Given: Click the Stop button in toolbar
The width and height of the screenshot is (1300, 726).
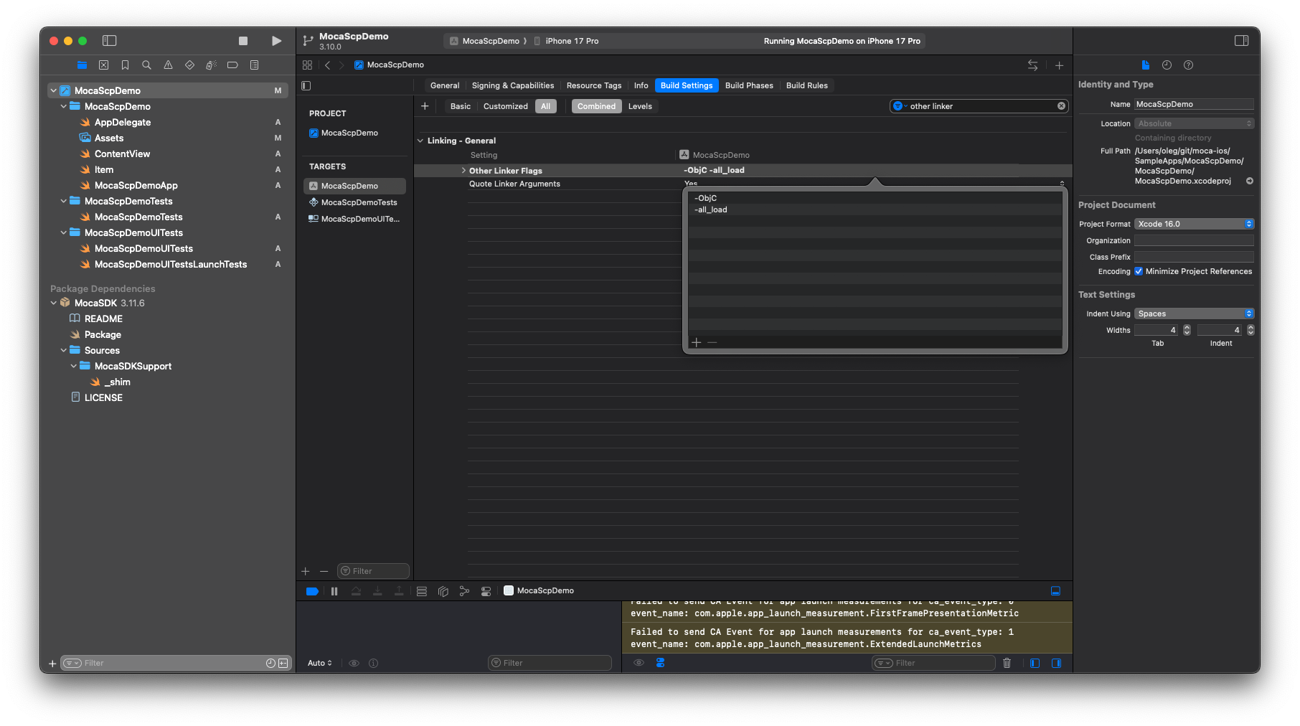Looking at the screenshot, I should pyautogui.click(x=243, y=41).
